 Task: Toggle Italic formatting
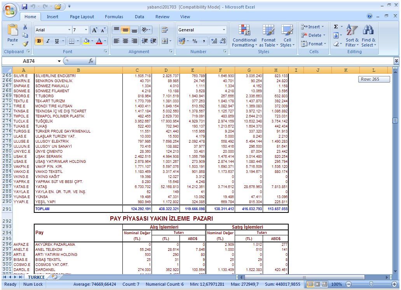pyautogui.click(x=48, y=41)
